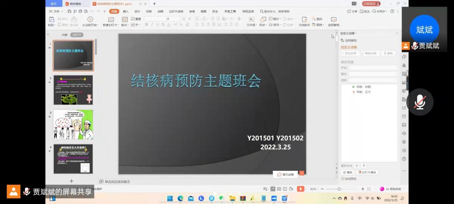Screen dimensions: 454x204
Task: Expand the 文件 file menu
Action: (x=56, y=11)
